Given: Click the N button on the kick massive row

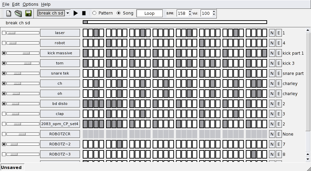Looking at the screenshot, I should pos(272,53).
